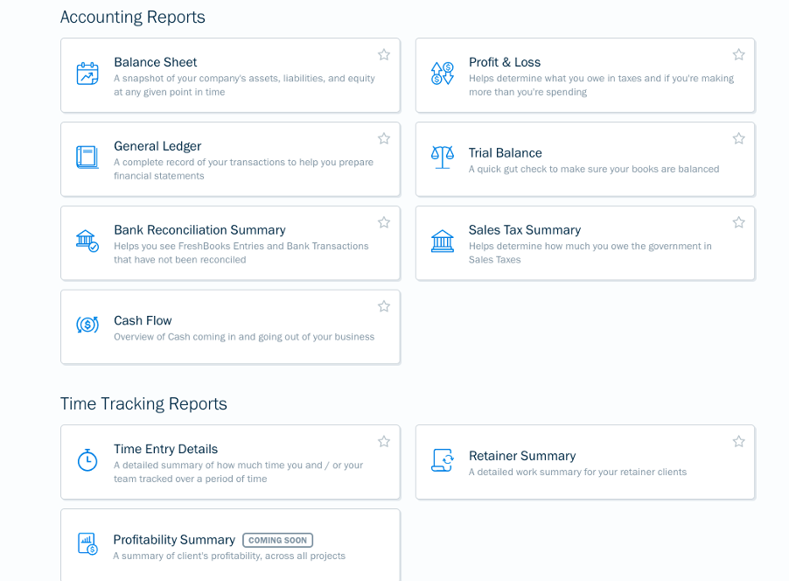
Task: Click the Profitability Summary report icon
Action: [x=87, y=543]
